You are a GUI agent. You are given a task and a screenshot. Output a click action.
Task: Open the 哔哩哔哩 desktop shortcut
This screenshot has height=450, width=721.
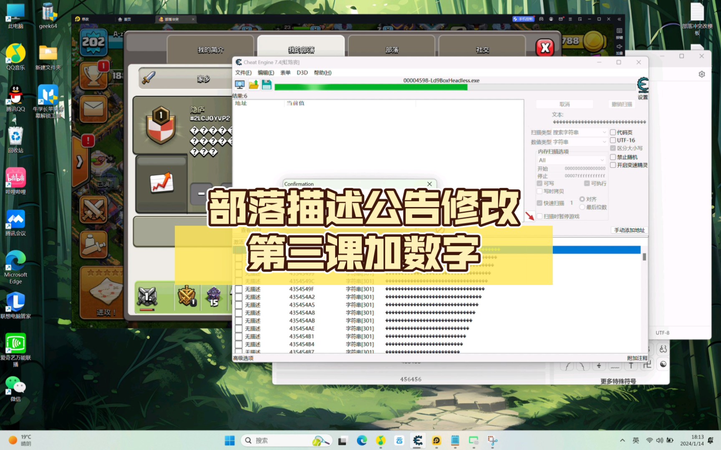coord(15,181)
